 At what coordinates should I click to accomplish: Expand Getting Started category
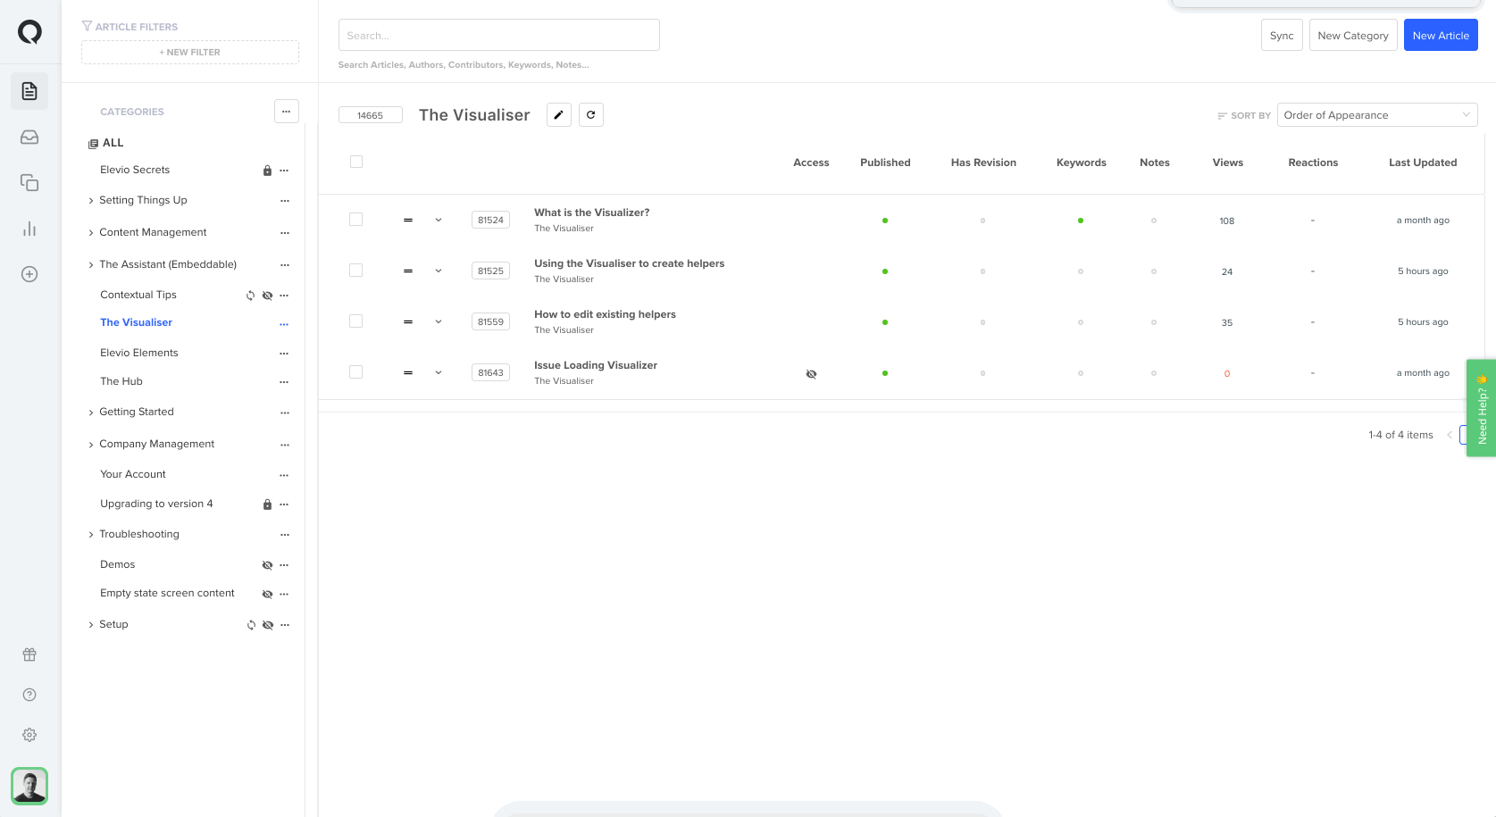click(91, 413)
